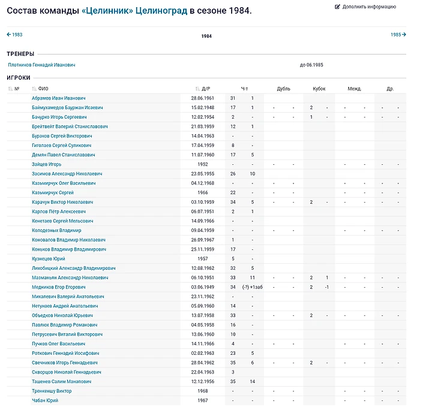Image resolution: width=438 pixels, height=416 pixels.
Task: Click the edit icon beside 'Дополнить информацию'
Action: (337, 7)
